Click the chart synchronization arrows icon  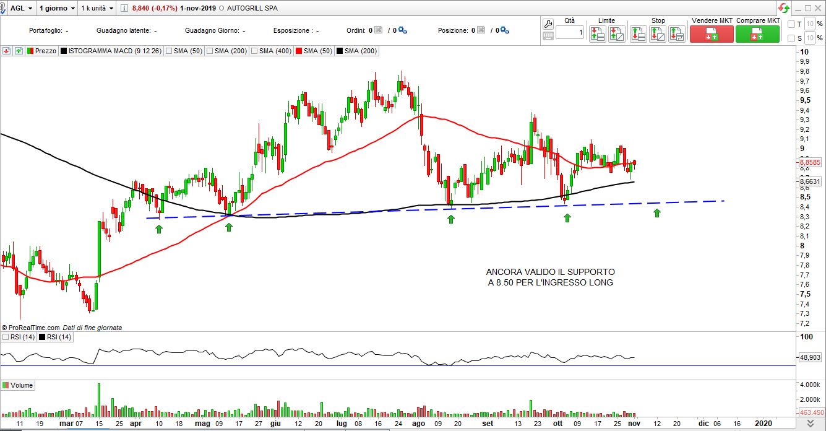(x=783, y=8)
